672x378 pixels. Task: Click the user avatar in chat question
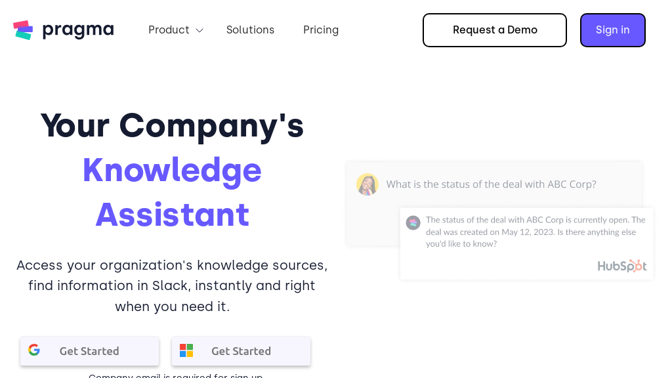[x=367, y=184]
